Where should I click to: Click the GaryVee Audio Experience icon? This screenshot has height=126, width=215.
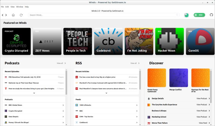coord(149,105)
